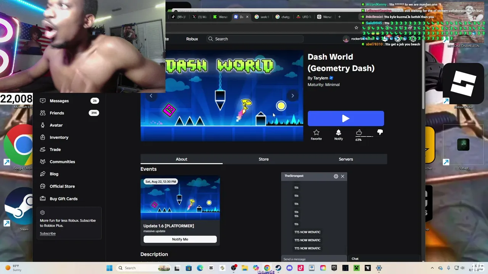Close the active Dash World browser tab
The height and width of the screenshot is (274, 488).
click(x=247, y=17)
